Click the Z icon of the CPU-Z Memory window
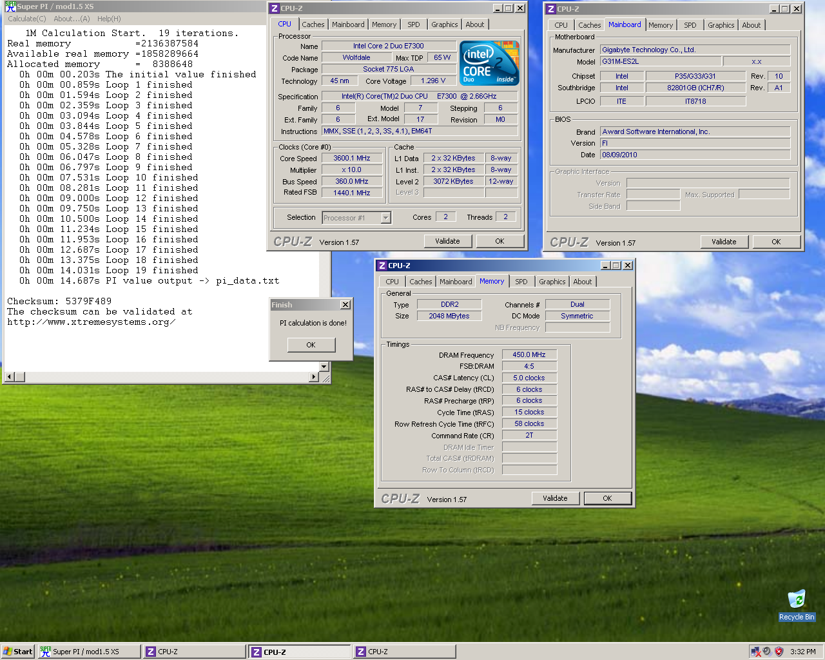This screenshot has width=825, height=660. point(382,266)
